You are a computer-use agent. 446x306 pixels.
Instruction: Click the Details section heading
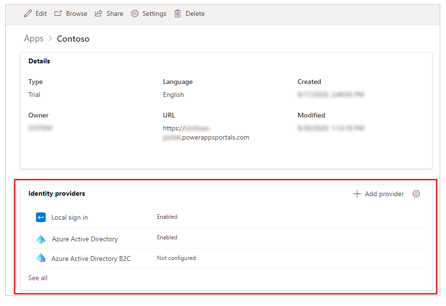tap(39, 61)
